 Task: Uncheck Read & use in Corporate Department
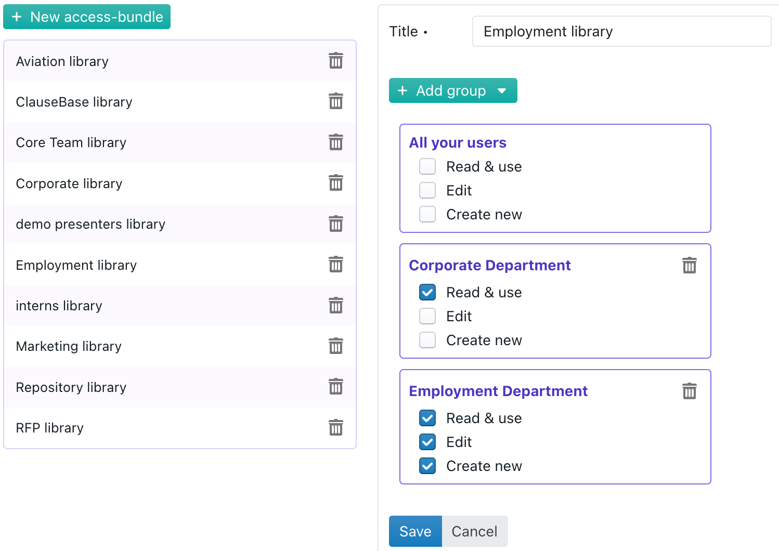tap(427, 293)
